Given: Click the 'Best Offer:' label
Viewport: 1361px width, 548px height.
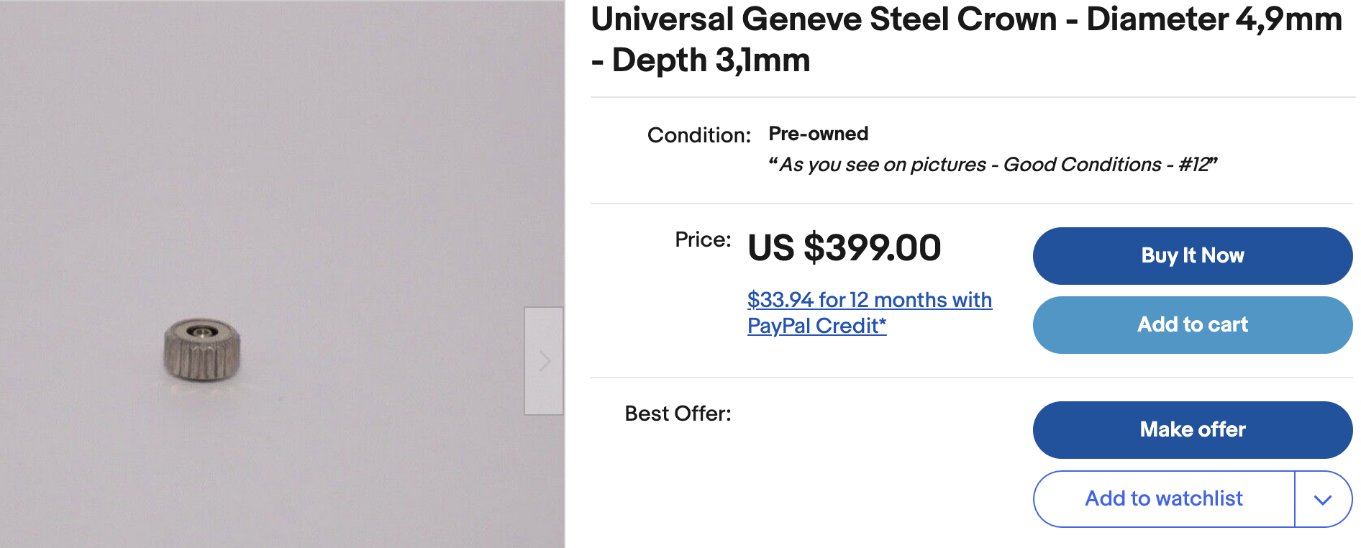Looking at the screenshot, I should click(x=677, y=414).
